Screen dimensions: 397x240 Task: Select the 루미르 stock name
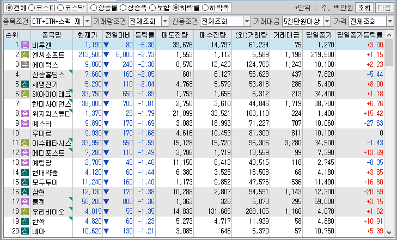pyautogui.click(x=42, y=133)
